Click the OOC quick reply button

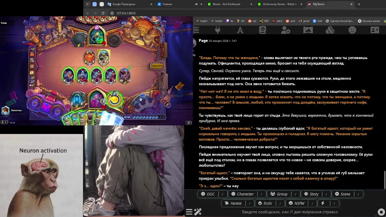208,194
